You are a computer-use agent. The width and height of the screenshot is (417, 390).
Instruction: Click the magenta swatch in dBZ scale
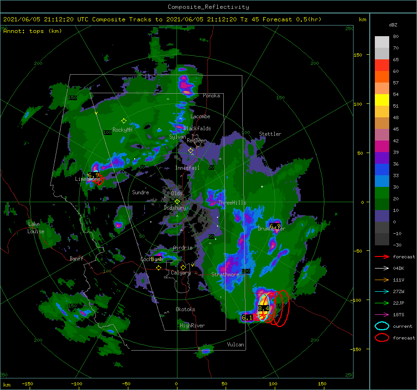382,147
